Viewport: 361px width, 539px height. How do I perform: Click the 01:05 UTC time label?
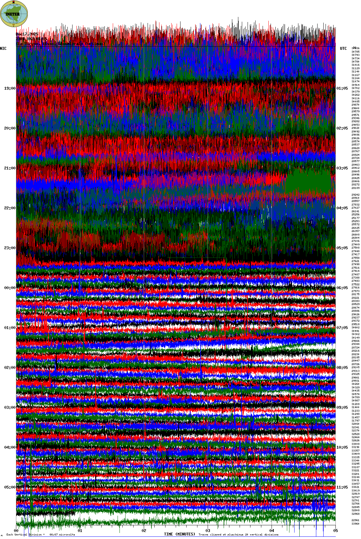click(342, 88)
